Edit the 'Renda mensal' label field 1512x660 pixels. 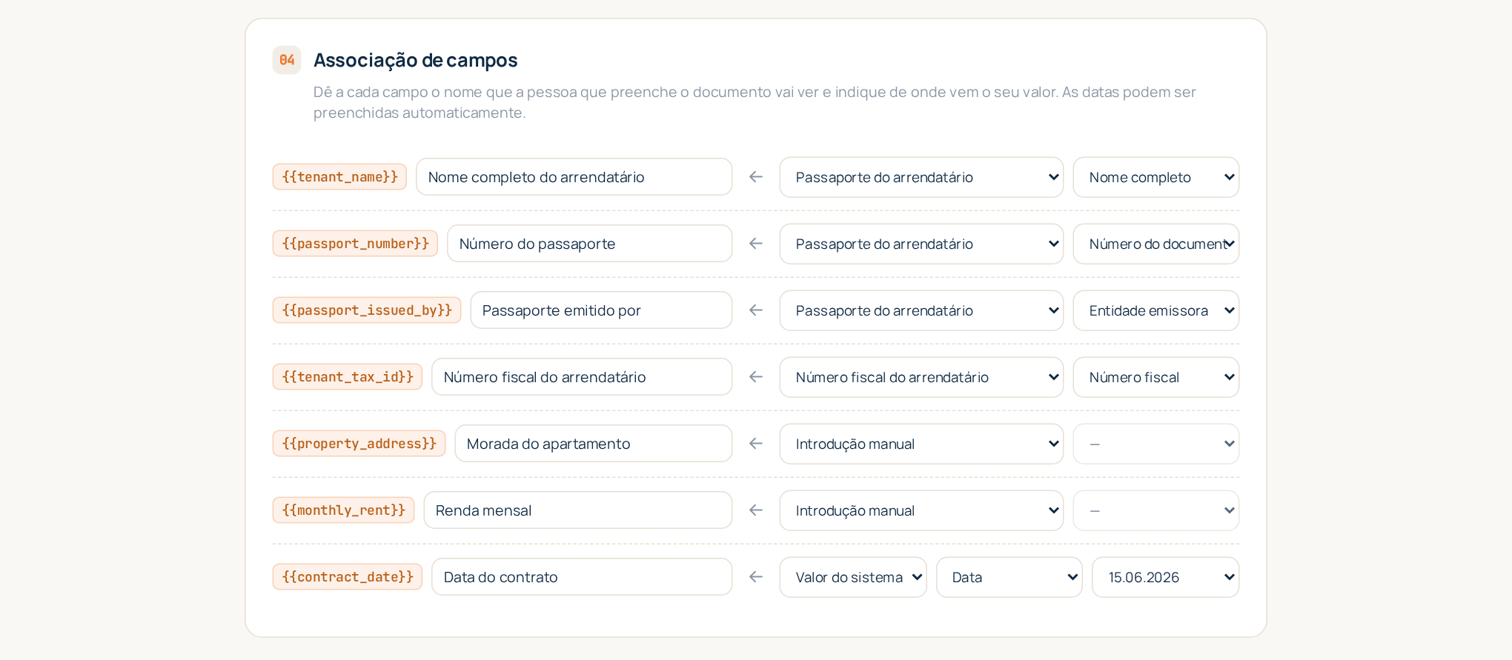click(x=578, y=510)
